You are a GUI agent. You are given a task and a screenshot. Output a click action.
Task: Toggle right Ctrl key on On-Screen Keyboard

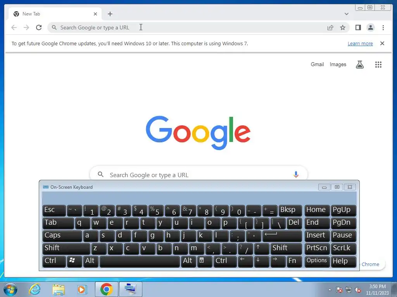coord(225,261)
